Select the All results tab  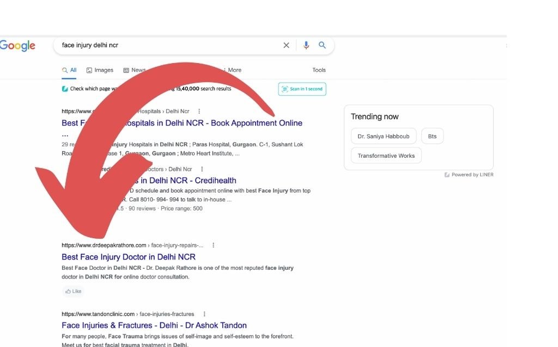point(69,70)
